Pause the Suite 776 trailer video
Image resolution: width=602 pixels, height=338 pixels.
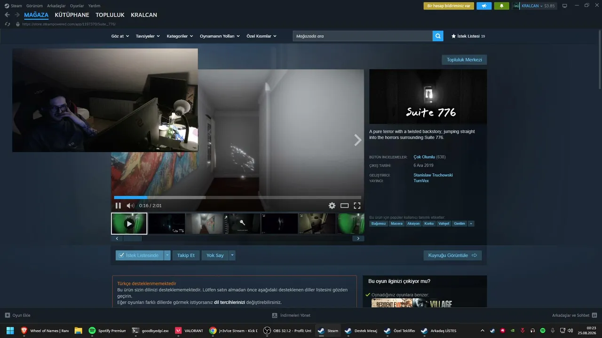coord(118,206)
